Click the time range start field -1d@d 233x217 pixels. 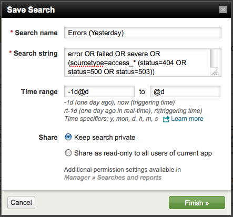99,91
